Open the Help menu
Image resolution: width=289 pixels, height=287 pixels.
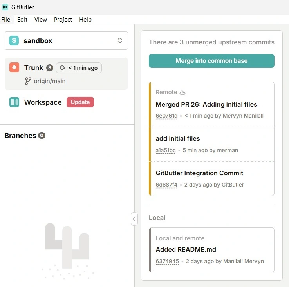pos(85,19)
